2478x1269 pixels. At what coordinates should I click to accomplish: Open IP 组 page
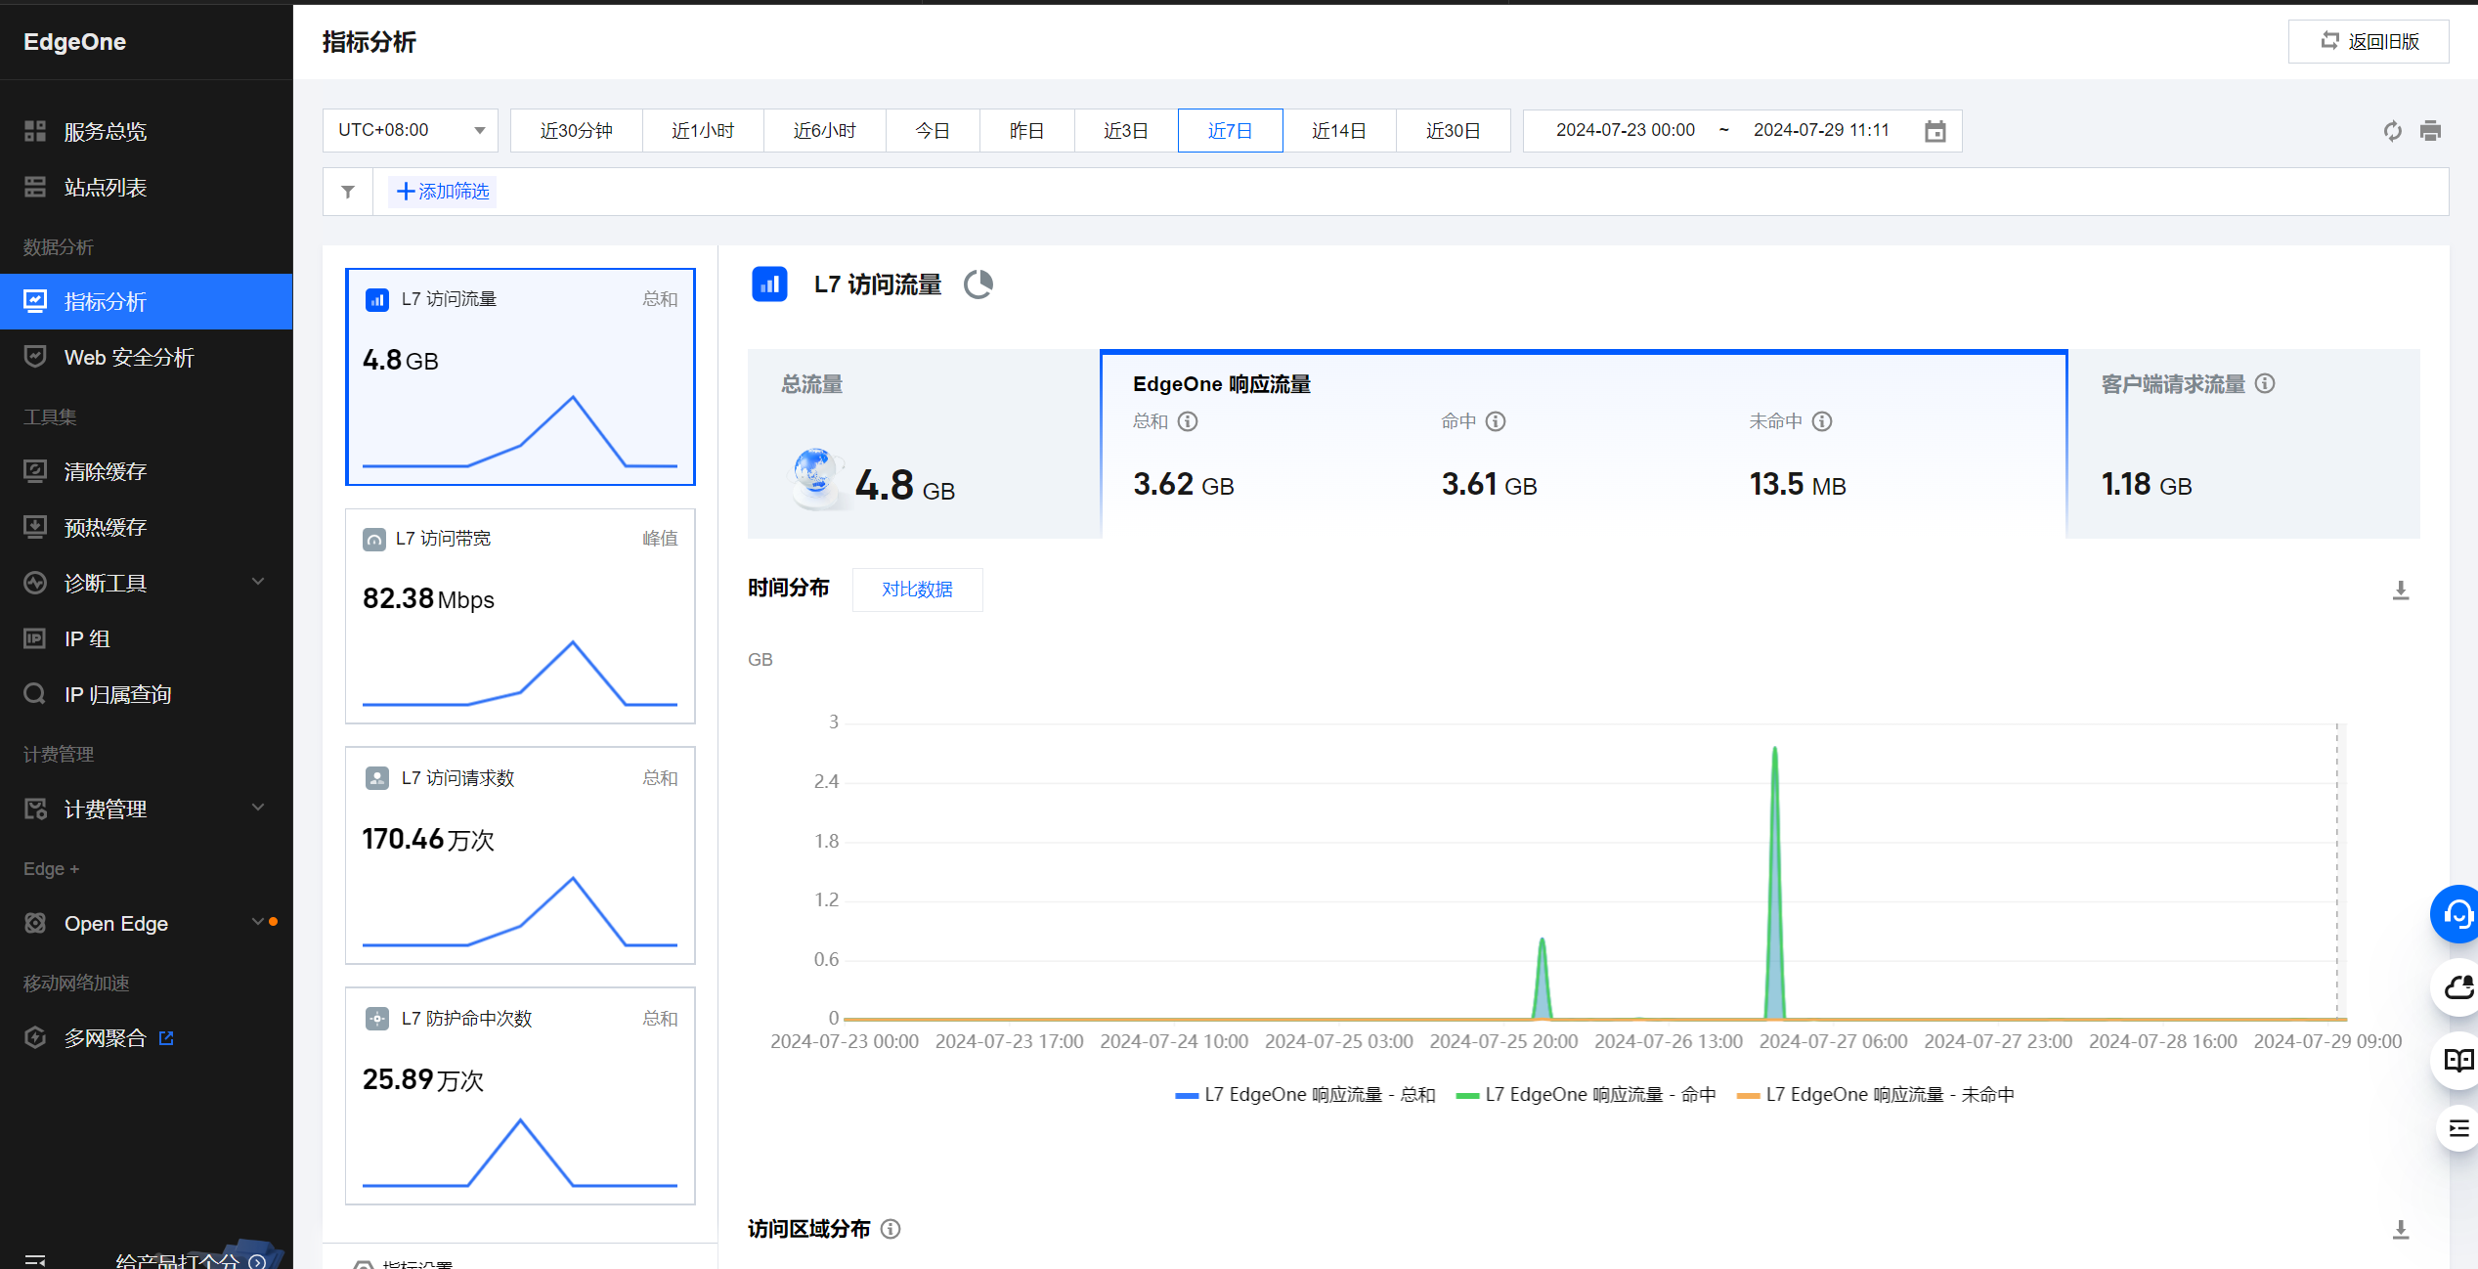[147, 638]
